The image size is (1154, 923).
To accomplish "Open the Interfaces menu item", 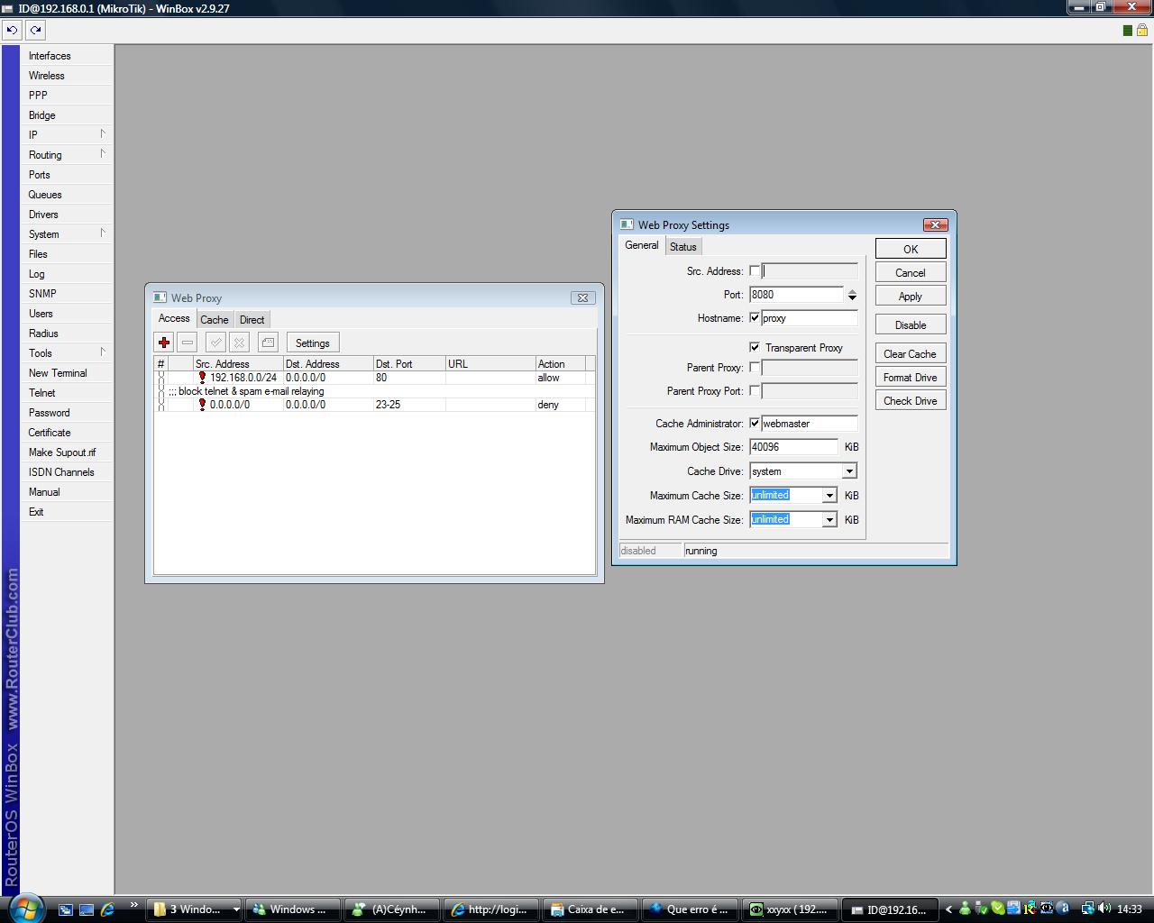I will pos(68,56).
